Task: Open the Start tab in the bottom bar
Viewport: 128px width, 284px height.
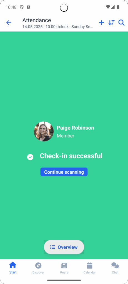Action: [x=13, y=268]
